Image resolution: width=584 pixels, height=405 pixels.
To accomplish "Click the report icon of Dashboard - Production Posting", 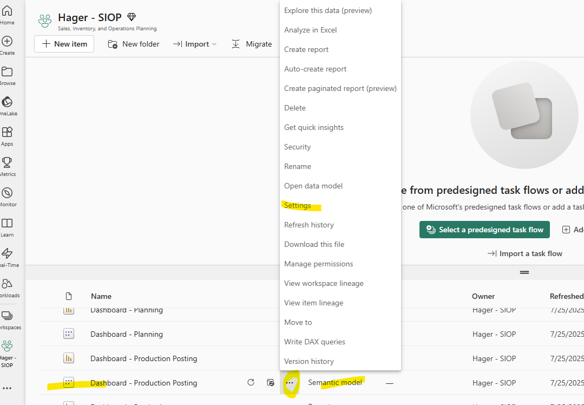I will coord(69,358).
